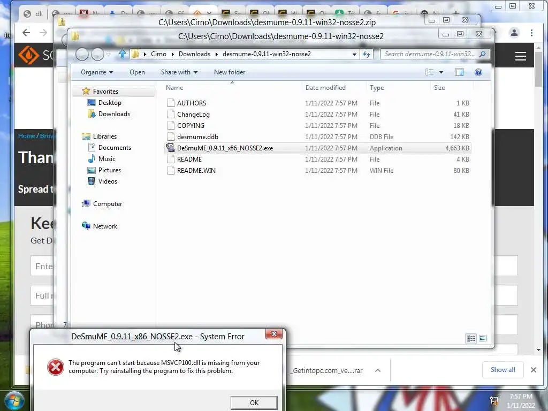The image size is (548, 411).
Task: Click the SourceForge logo on the page
Action: (28, 55)
